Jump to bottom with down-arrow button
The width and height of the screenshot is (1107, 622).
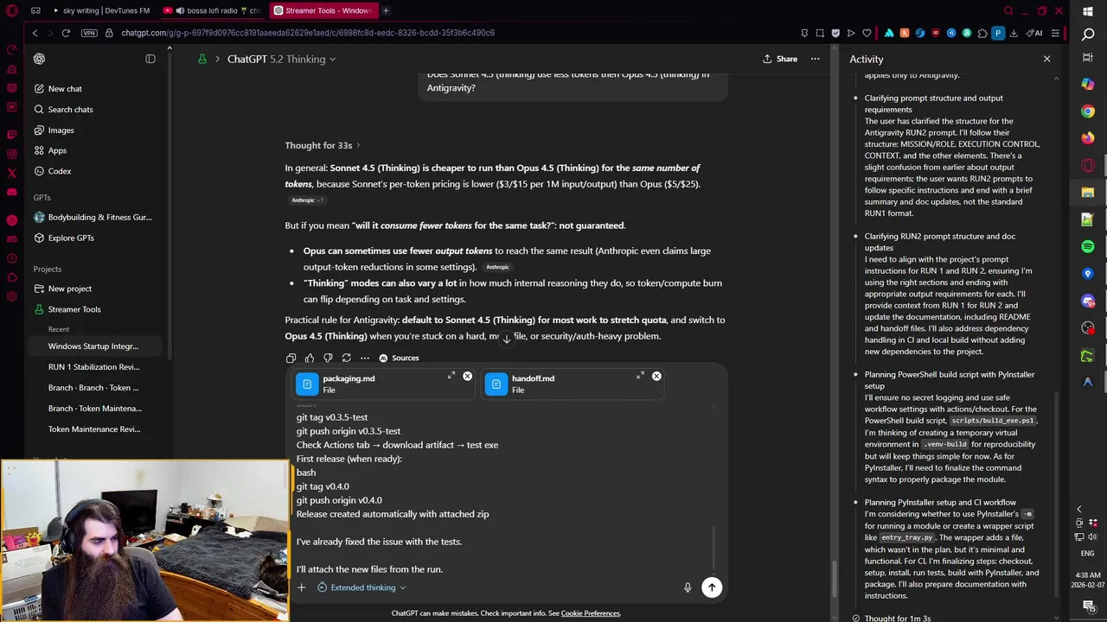pos(507,338)
